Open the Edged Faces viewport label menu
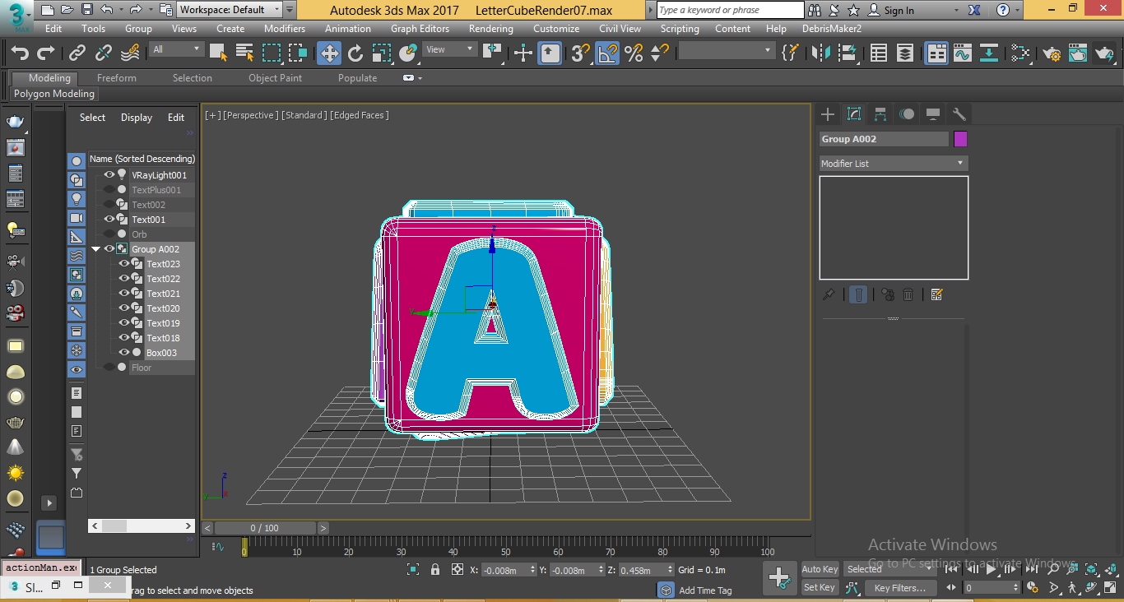The width and height of the screenshot is (1124, 602). (360, 115)
